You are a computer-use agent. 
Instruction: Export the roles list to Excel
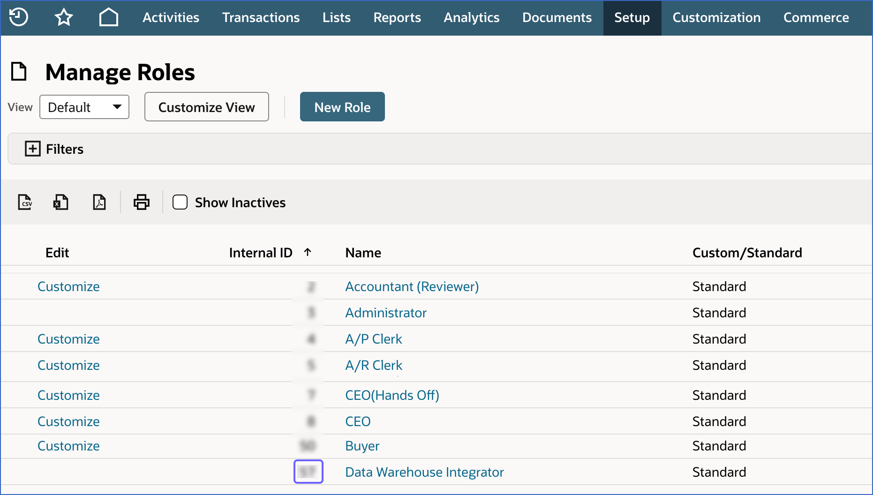coord(61,202)
